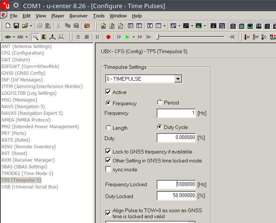Select the Frequency radio button
276x223 pixels.
pos(108,103)
